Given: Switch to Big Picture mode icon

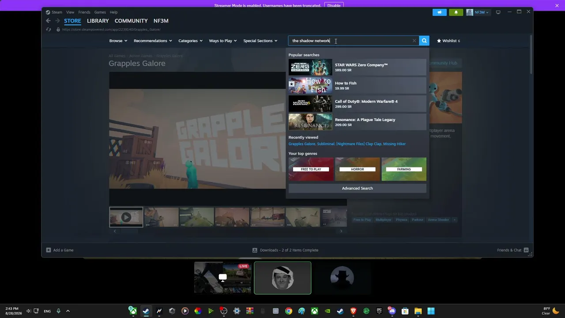Looking at the screenshot, I should pyautogui.click(x=498, y=12).
